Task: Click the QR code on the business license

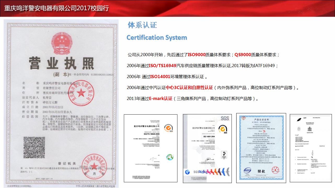Action: coord(34,147)
